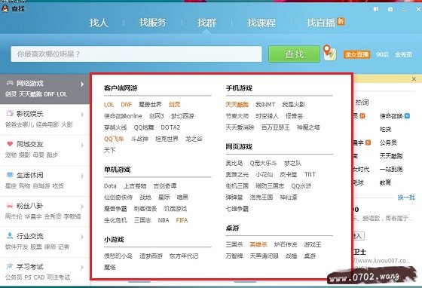Select the 找群 tab

(206, 23)
